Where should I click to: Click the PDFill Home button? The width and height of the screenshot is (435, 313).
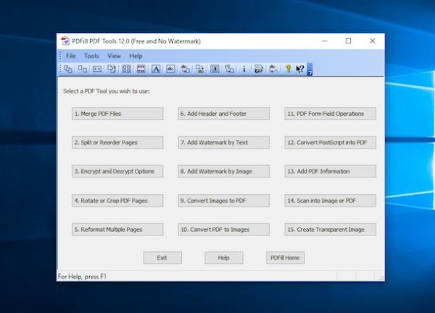point(286,258)
